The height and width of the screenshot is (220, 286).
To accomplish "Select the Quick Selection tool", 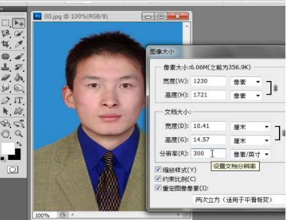I will coord(19,33).
